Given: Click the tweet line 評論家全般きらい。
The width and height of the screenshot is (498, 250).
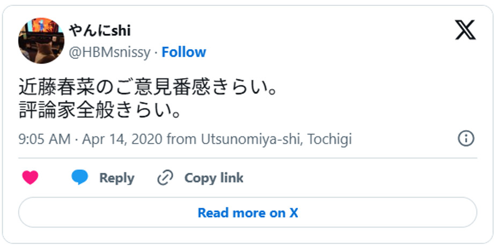Looking at the screenshot, I should pyautogui.click(x=99, y=111).
